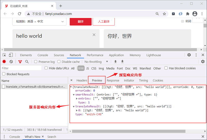
Task: Open the Lighthouse tab
Action: point(153,55)
